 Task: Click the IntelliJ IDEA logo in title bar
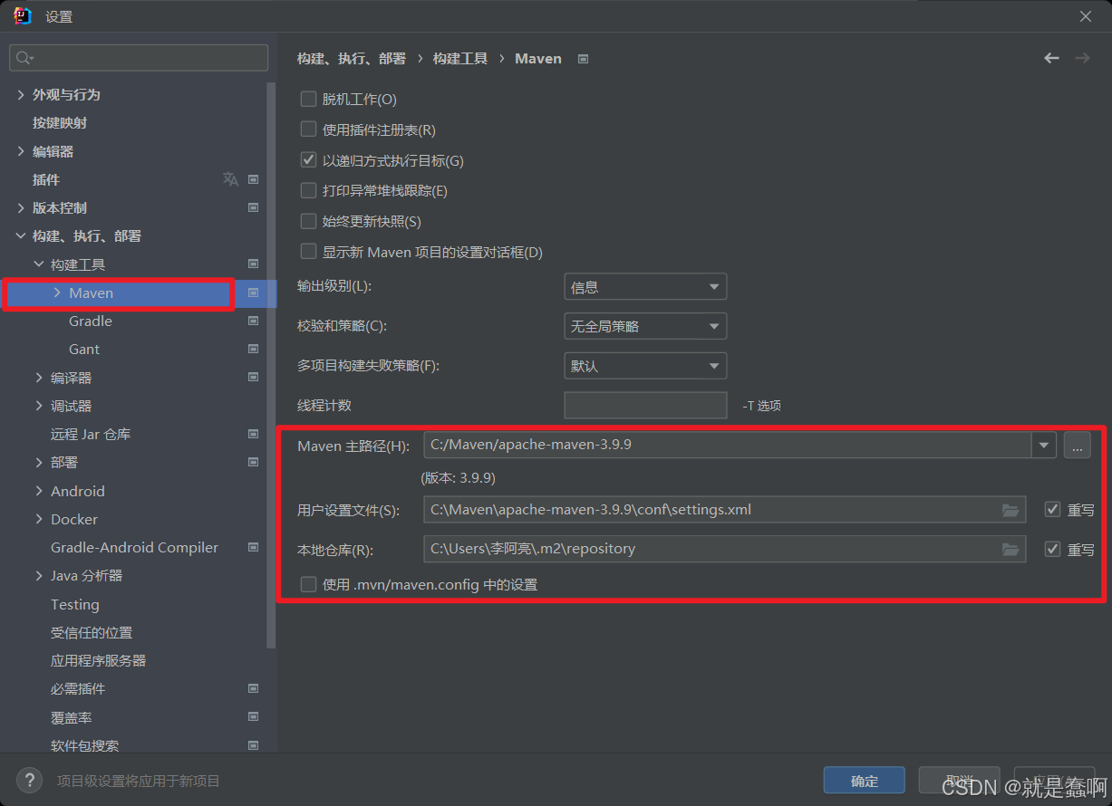[23, 15]
